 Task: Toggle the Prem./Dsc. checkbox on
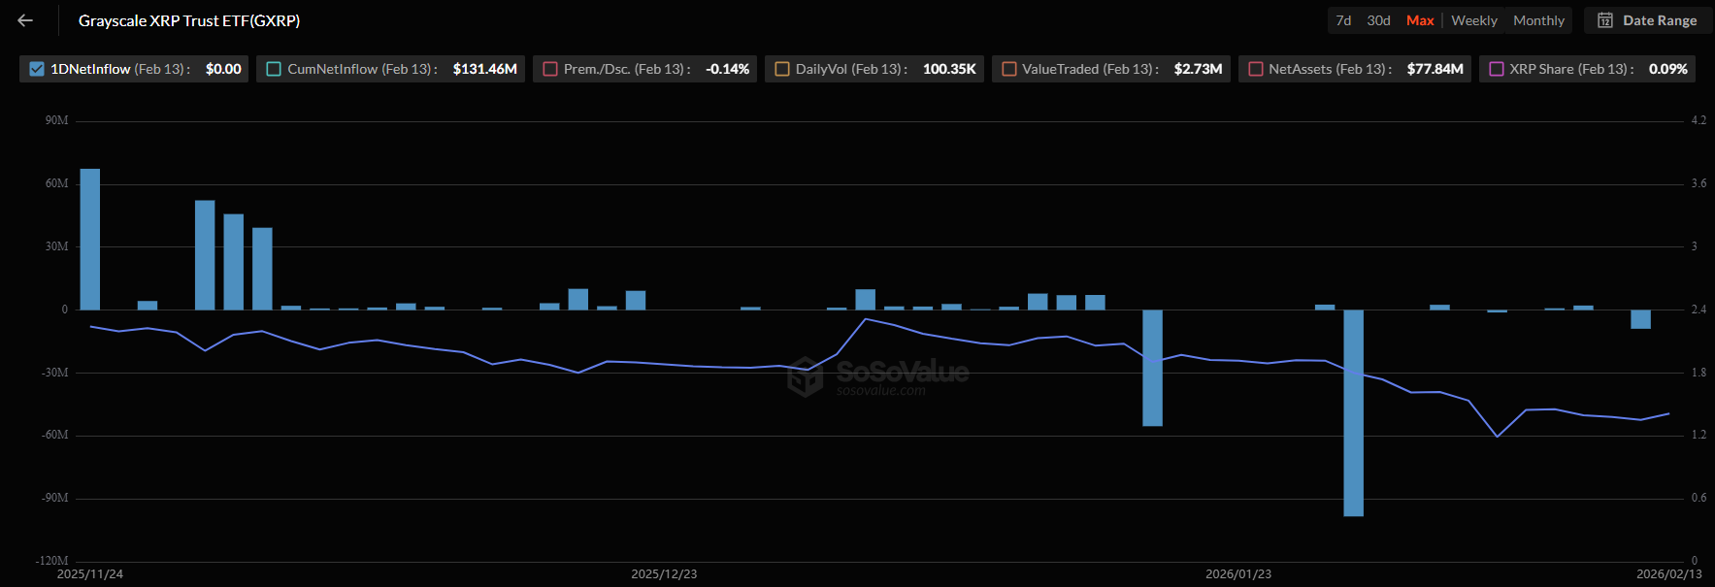pos(550,69)
